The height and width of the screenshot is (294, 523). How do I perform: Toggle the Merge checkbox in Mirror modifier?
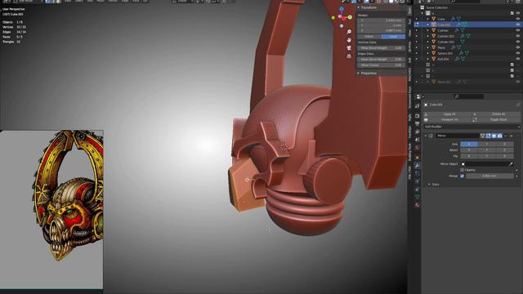click(462, 176)
